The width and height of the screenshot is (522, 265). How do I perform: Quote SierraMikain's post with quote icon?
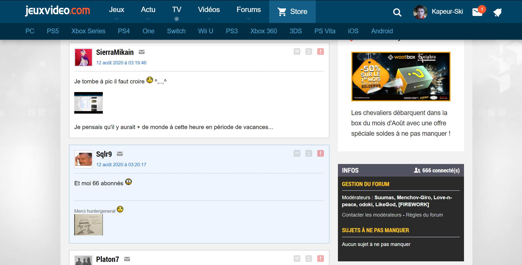coord(297,51)
